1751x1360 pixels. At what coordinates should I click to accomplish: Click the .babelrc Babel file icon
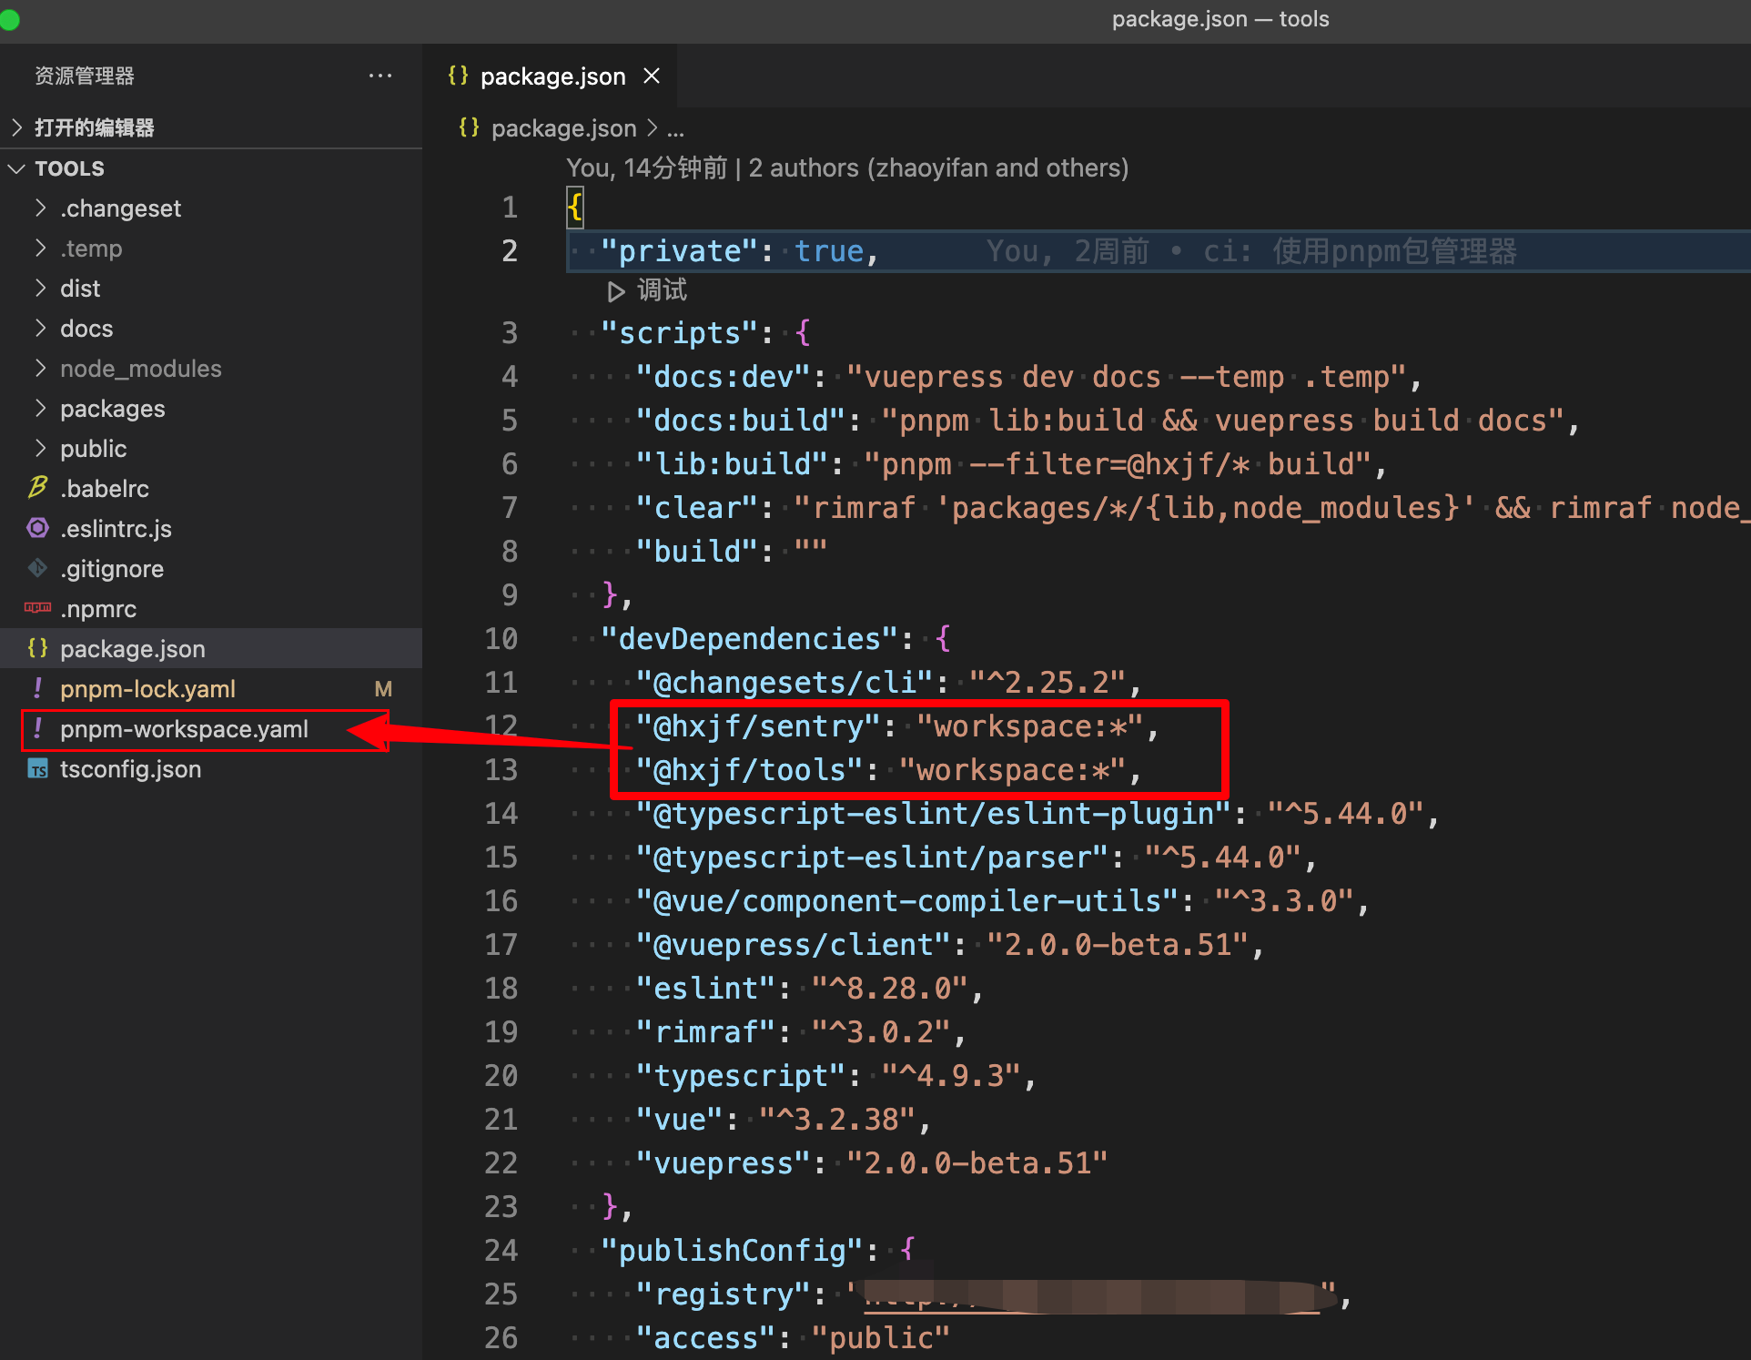pos(37,488)
